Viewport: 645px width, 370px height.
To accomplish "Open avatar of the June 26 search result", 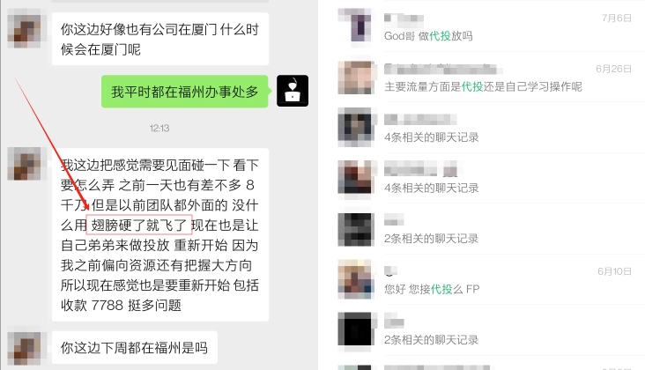I will (356, 77).
